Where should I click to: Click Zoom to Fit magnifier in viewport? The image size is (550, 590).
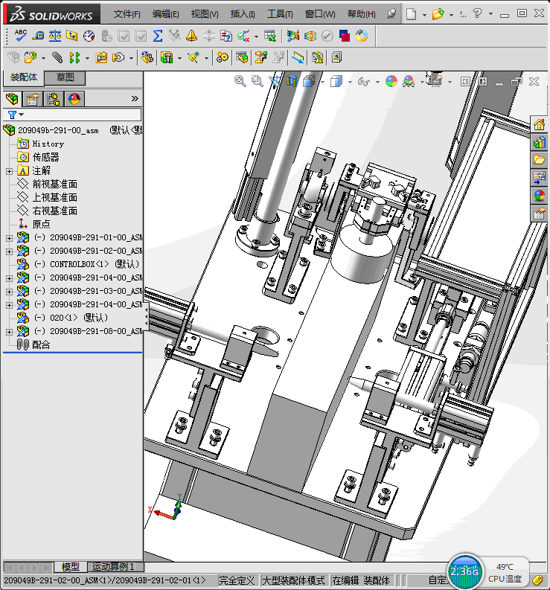pos(240,81)
